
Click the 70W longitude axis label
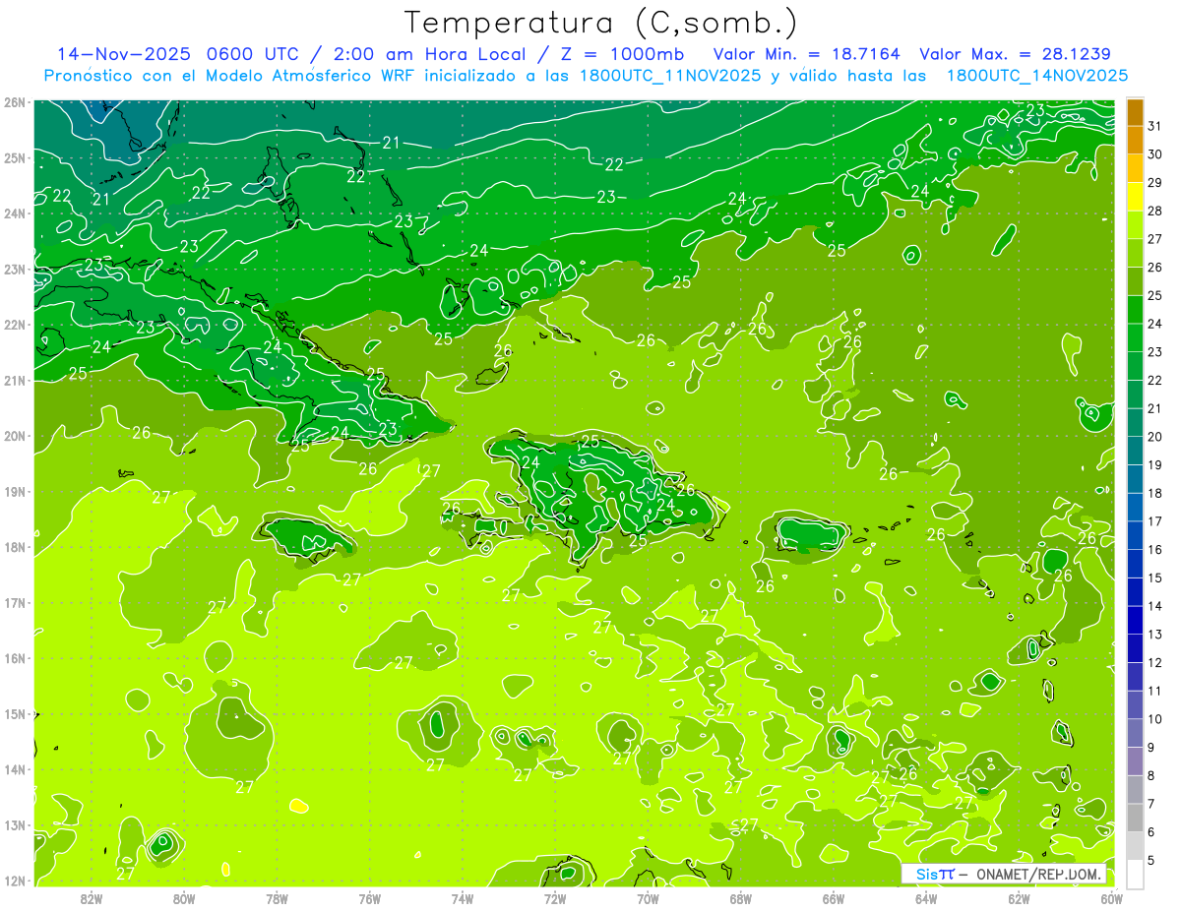648,898
